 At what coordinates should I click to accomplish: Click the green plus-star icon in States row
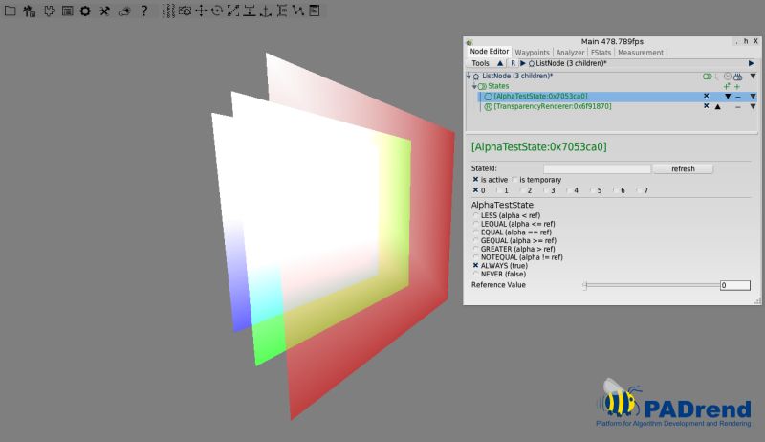coord(727,86)
